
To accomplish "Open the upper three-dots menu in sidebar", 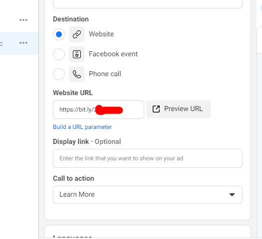I will coord(23,20).
